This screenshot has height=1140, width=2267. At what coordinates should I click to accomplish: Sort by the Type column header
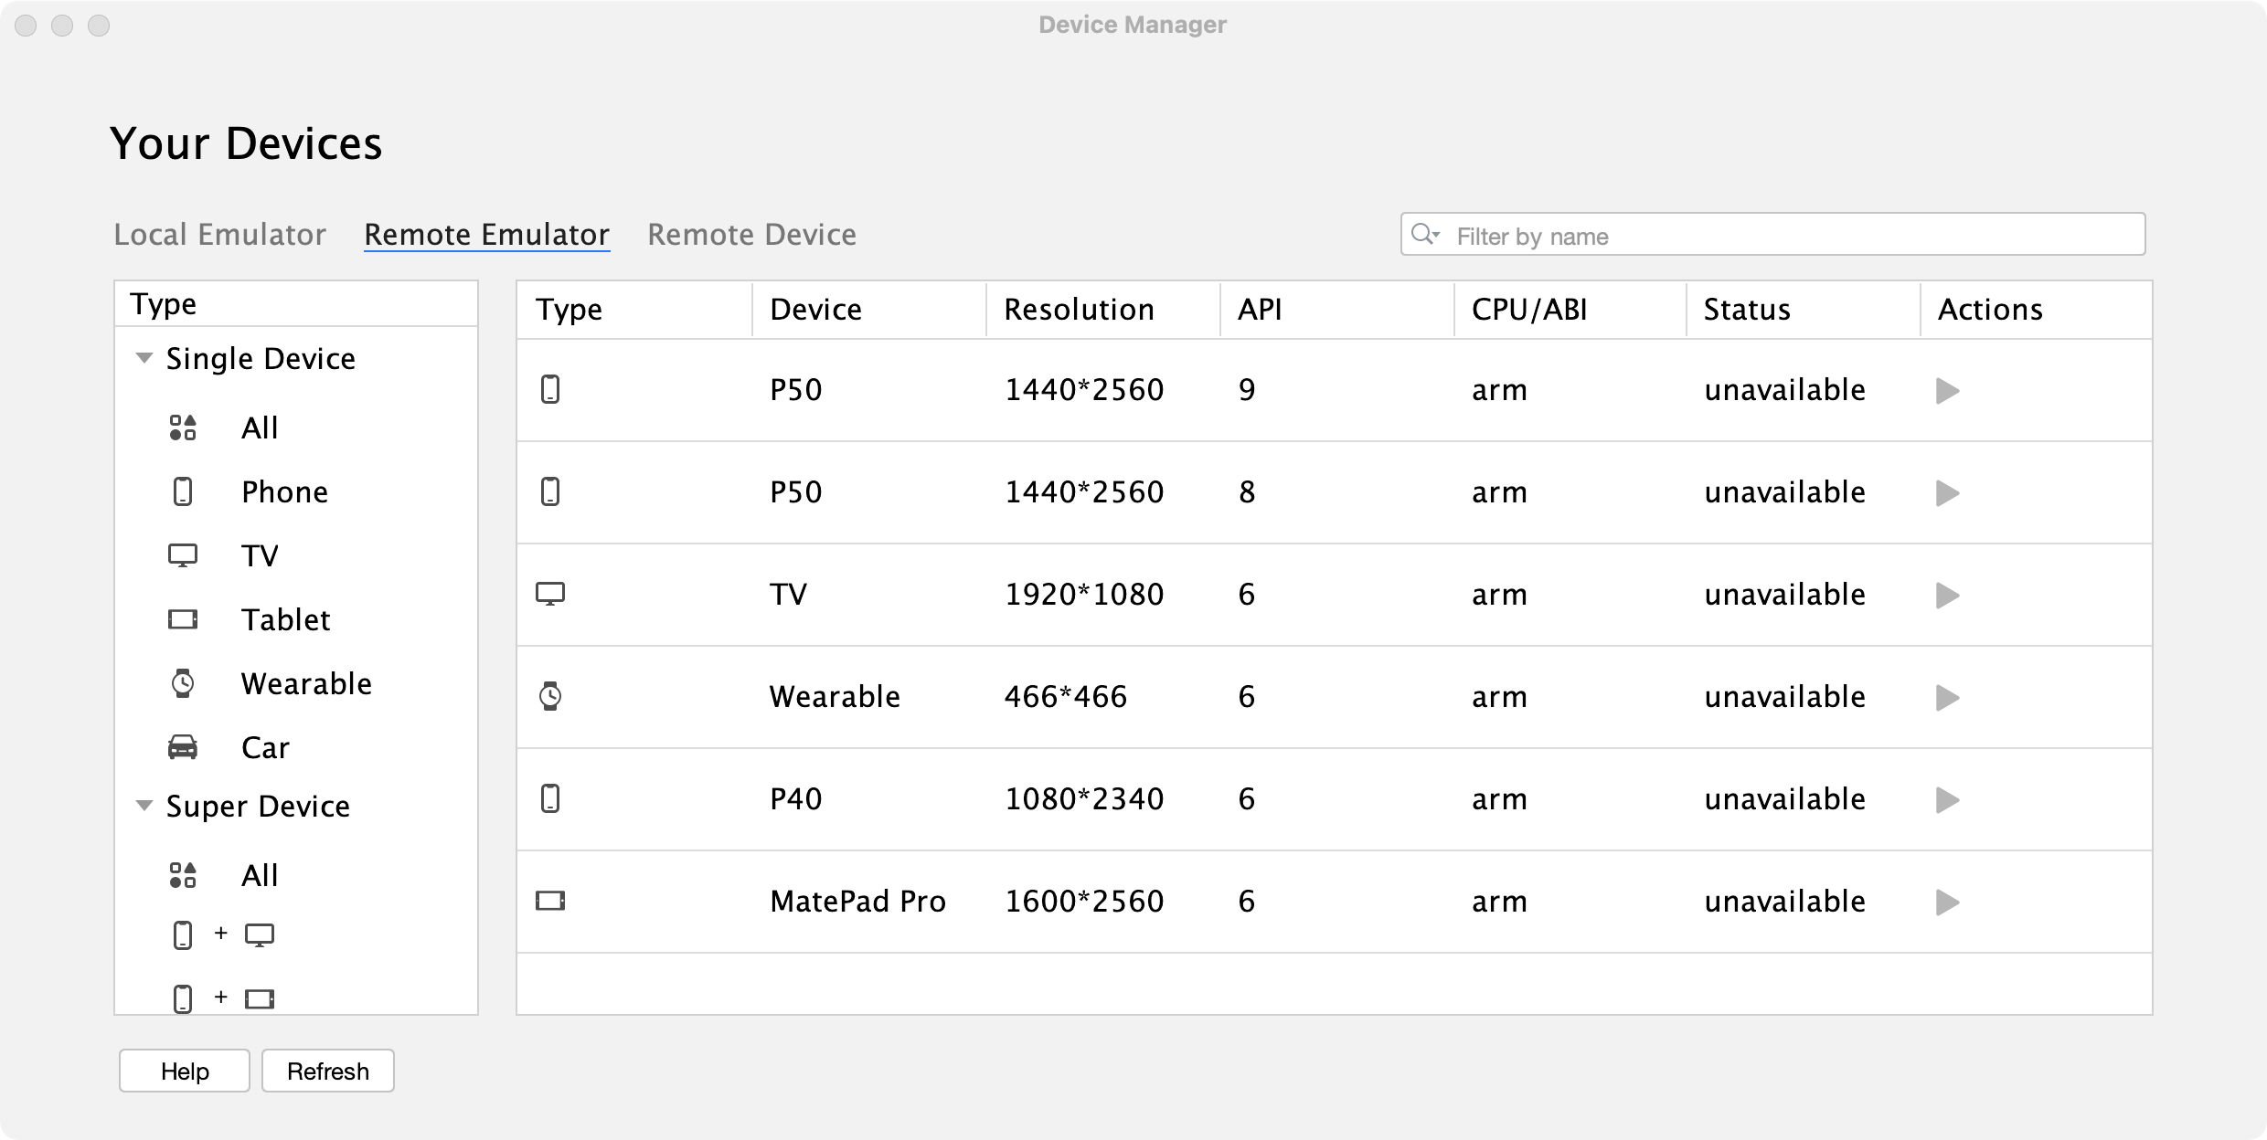(634, 310)
